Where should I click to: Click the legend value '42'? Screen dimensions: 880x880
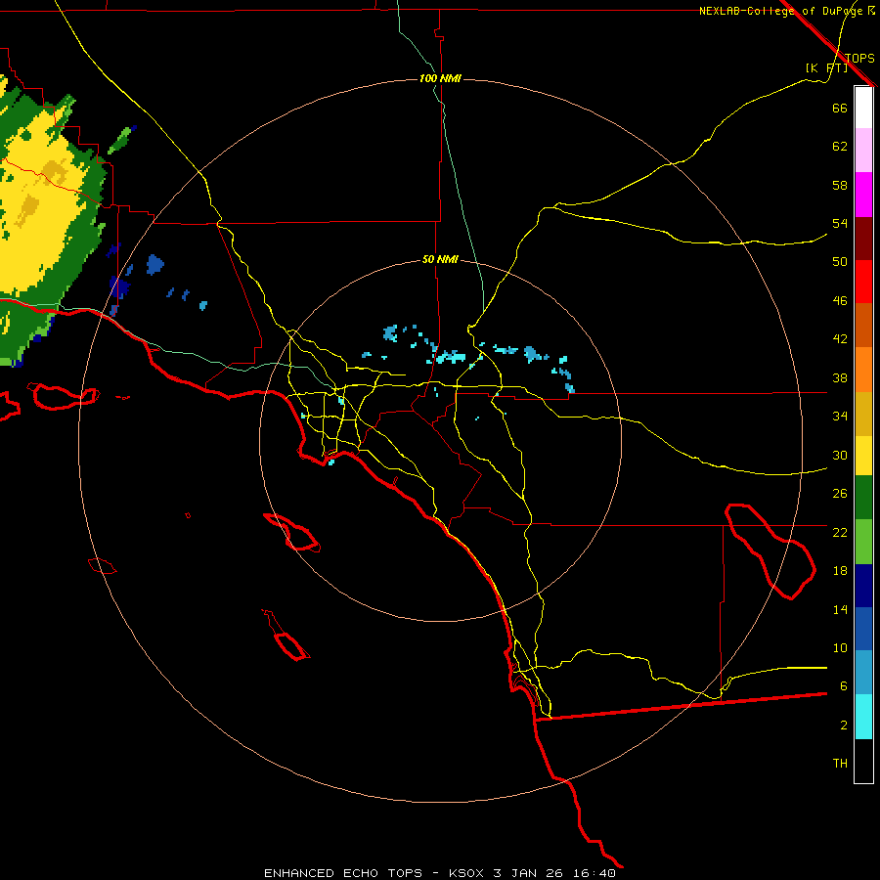(840, 339)
